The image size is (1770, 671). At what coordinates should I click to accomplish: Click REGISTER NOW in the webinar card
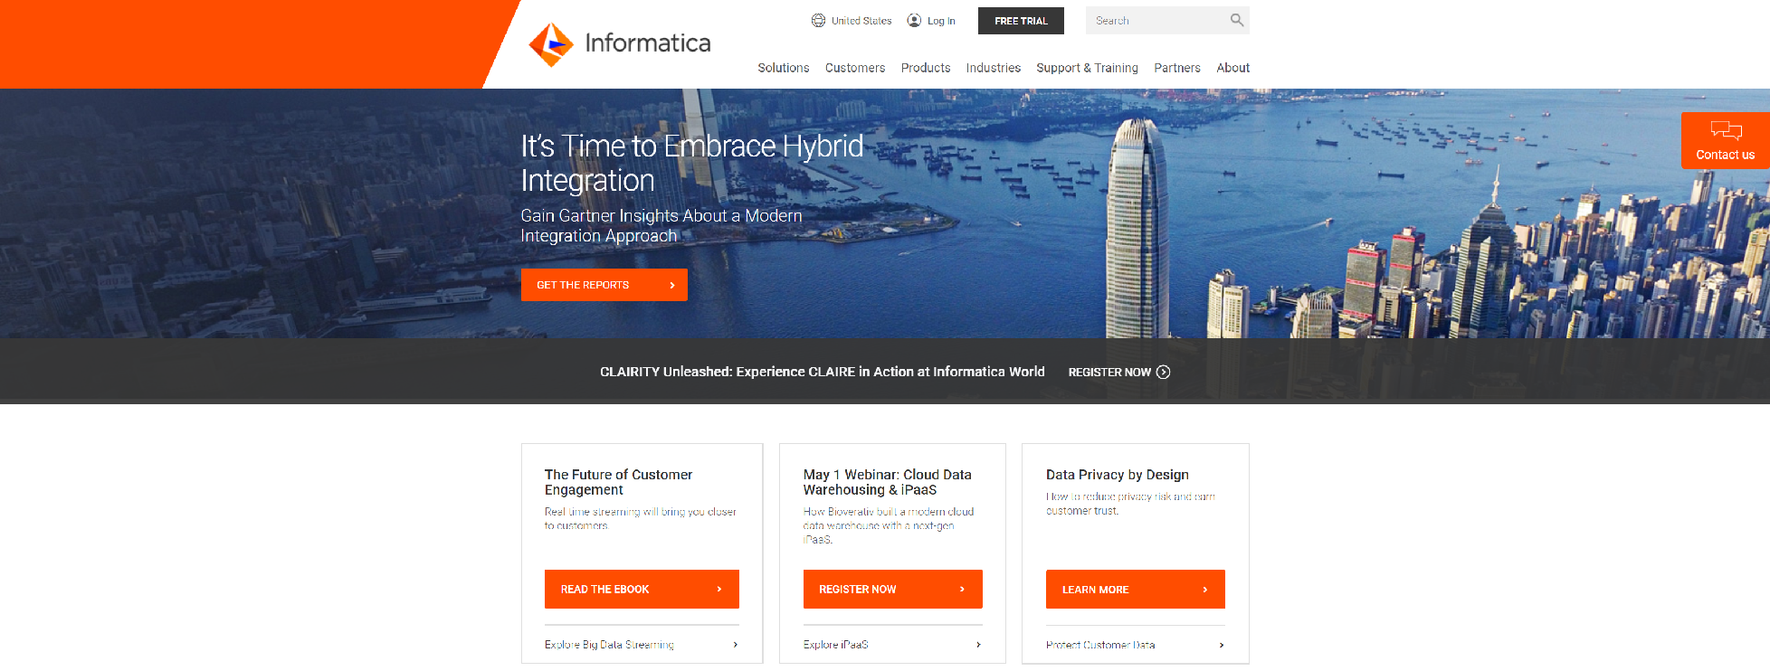click(893, 589)
